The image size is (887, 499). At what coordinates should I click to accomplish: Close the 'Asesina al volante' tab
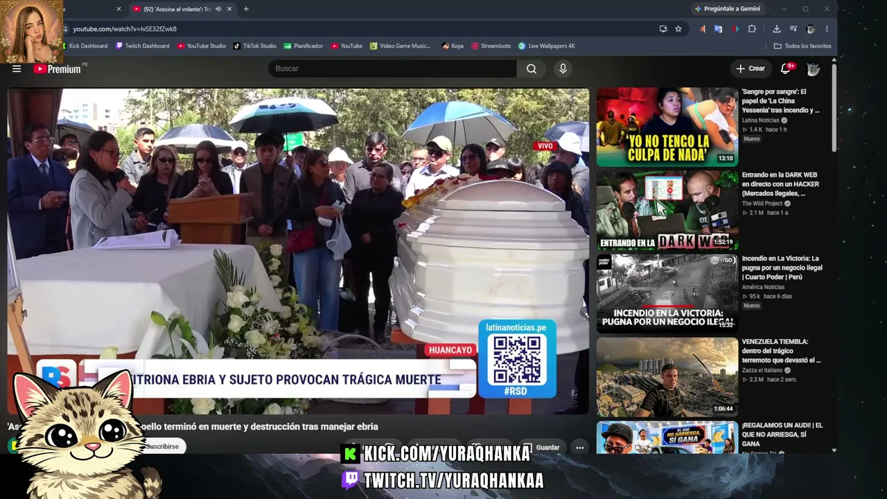coord(229,9)
